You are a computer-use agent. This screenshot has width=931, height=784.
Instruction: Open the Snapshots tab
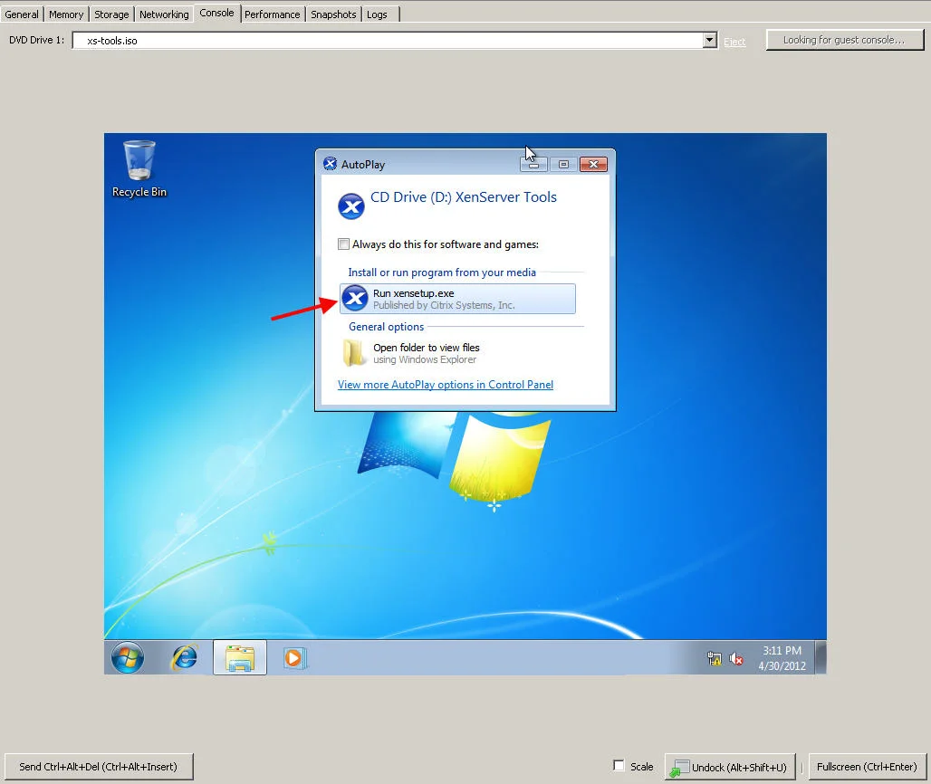(x=333, y=14)
